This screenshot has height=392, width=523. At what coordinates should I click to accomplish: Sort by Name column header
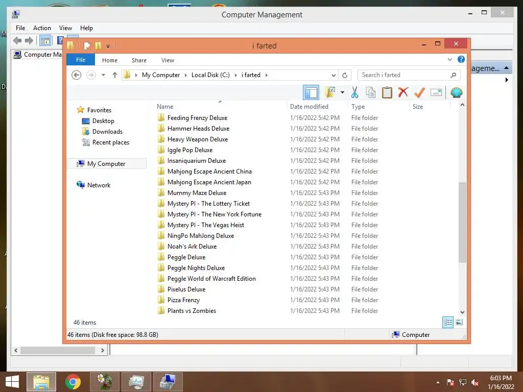220,106
